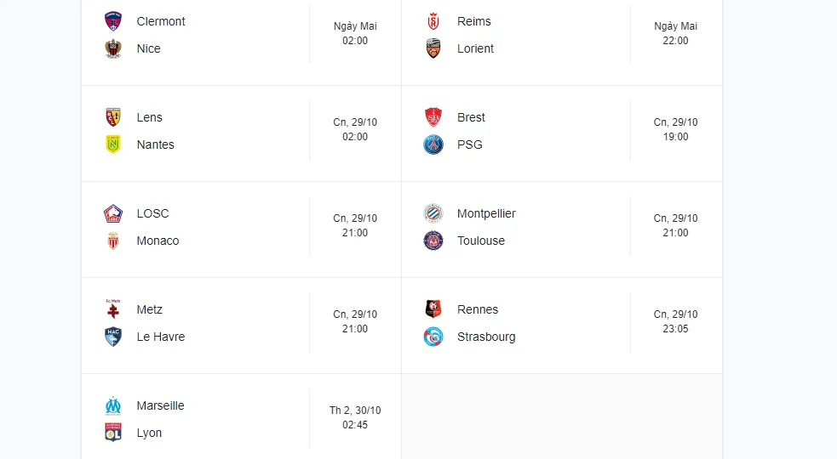Open the Lorient team name link
Image resolution: width=837 pixels, height=459 pixels.
[x=475, y=48]
